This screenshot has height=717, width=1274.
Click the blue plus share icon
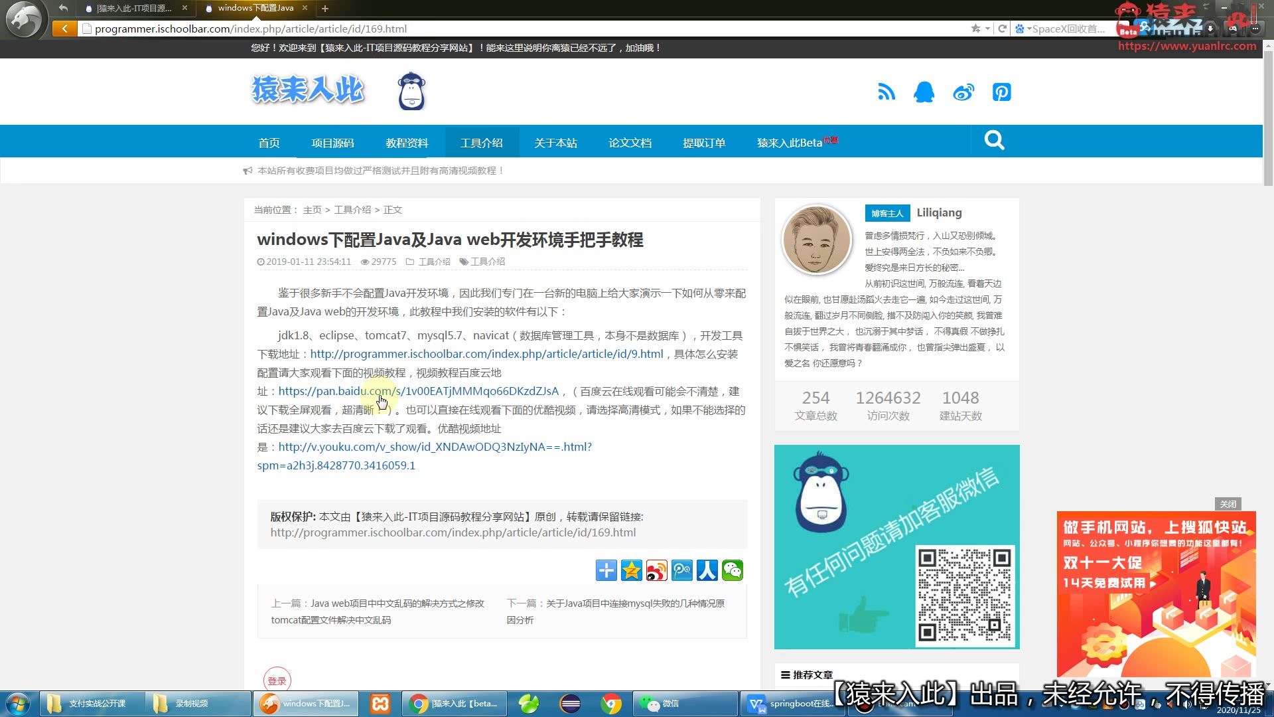tap(606, 570)
